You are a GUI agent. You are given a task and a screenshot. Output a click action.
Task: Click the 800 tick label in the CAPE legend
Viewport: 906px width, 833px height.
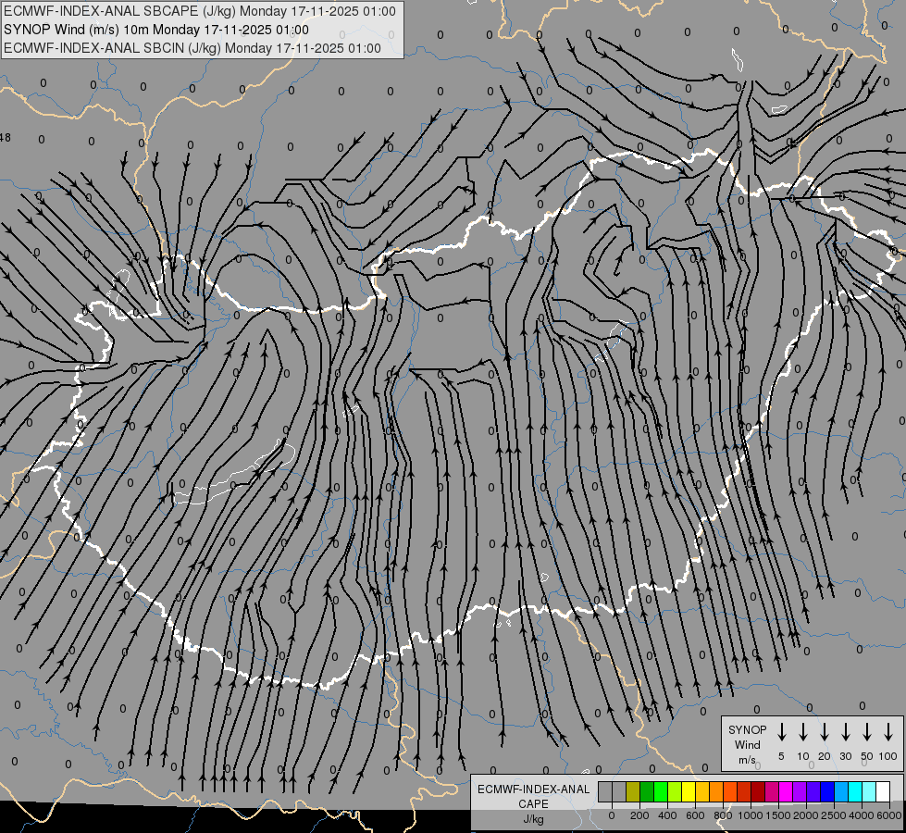[723, 815]
